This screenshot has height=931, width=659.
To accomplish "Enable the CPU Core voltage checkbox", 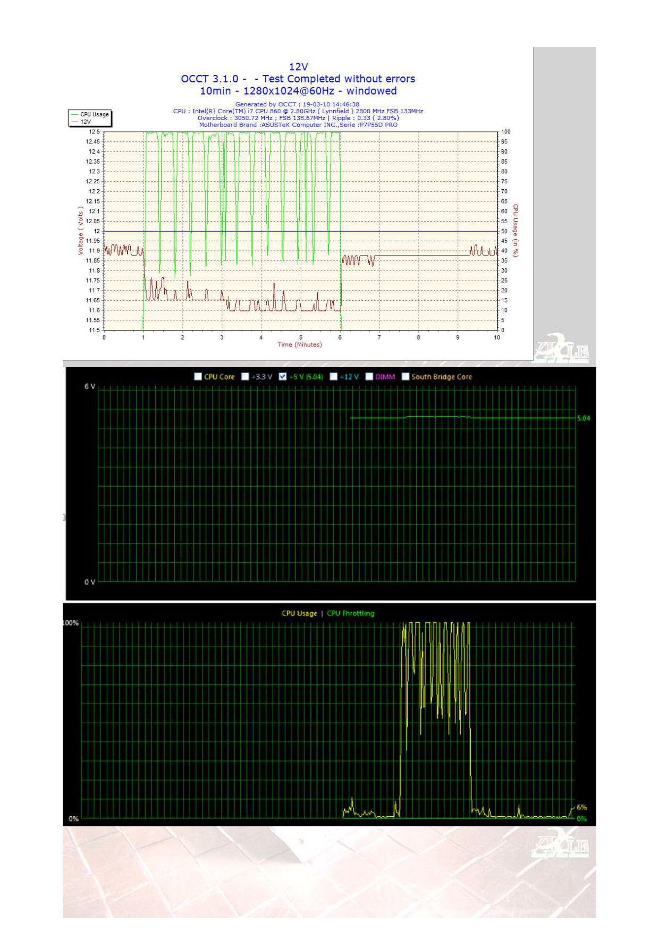I will click(198, 377).
